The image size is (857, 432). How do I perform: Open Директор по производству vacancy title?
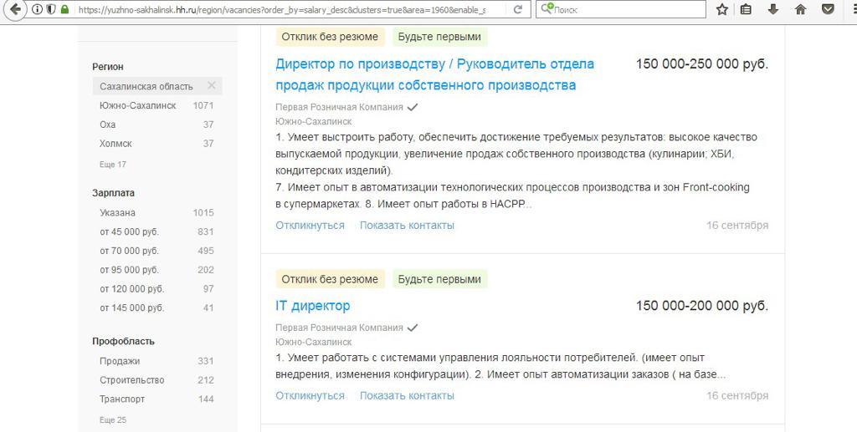[434, 74]
